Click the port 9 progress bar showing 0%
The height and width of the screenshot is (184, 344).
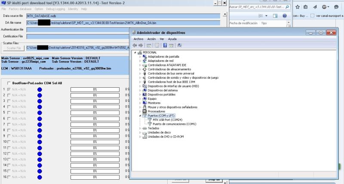[x=95, y=136]
